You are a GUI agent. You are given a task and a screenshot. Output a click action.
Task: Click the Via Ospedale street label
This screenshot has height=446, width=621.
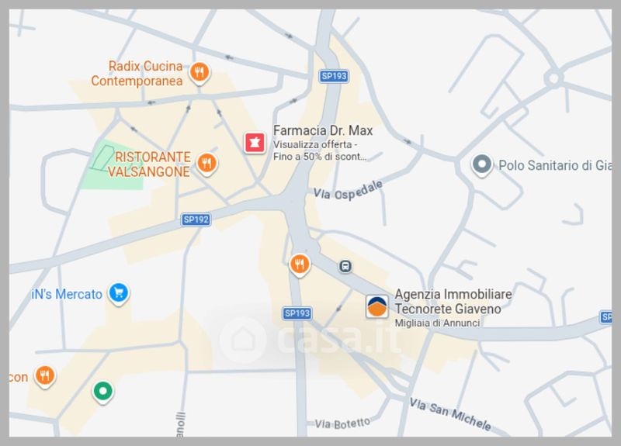348,190
